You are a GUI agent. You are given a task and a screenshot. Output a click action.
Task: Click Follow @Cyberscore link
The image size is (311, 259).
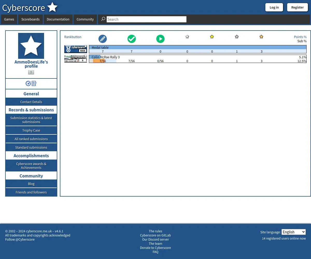[x=20, y=239]
